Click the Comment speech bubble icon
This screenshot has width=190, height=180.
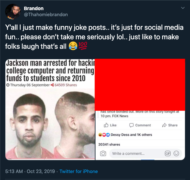coord(131,125)
